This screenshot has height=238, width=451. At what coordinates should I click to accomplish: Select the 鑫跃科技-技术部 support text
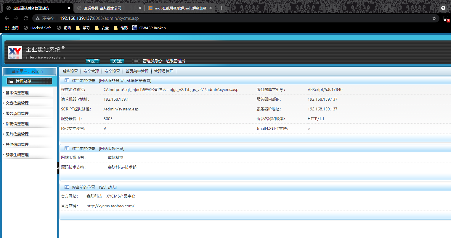pyautogui.click(x=122, y=167)
